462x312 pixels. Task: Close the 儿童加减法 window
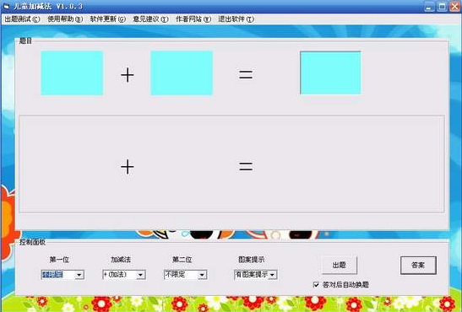[x=454, y=7]
